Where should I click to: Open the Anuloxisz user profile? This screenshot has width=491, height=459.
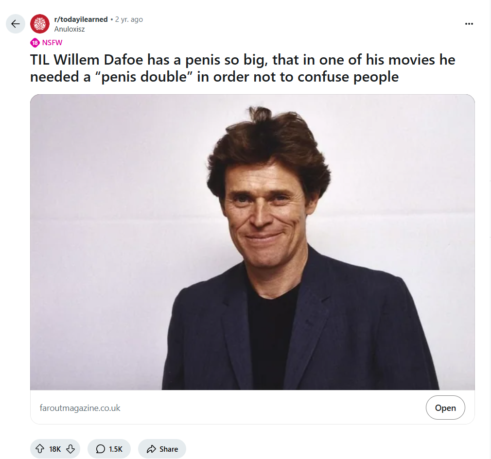click(70, 29)
